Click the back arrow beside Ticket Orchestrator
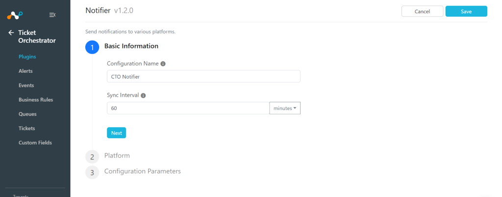The image size is (502, 197). click(x=11, y=33)
